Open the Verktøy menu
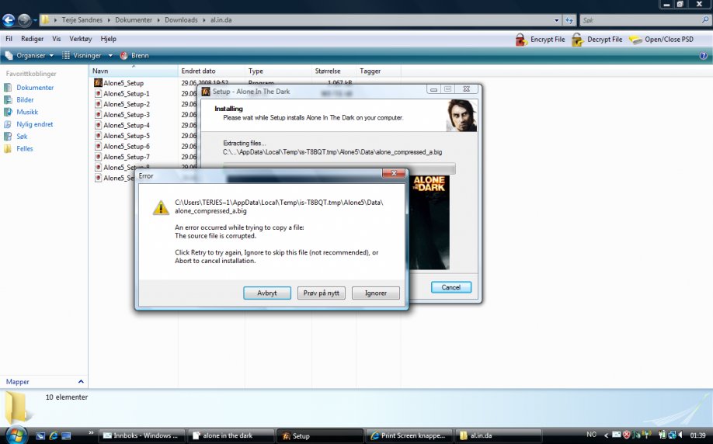 click(81, 39)
